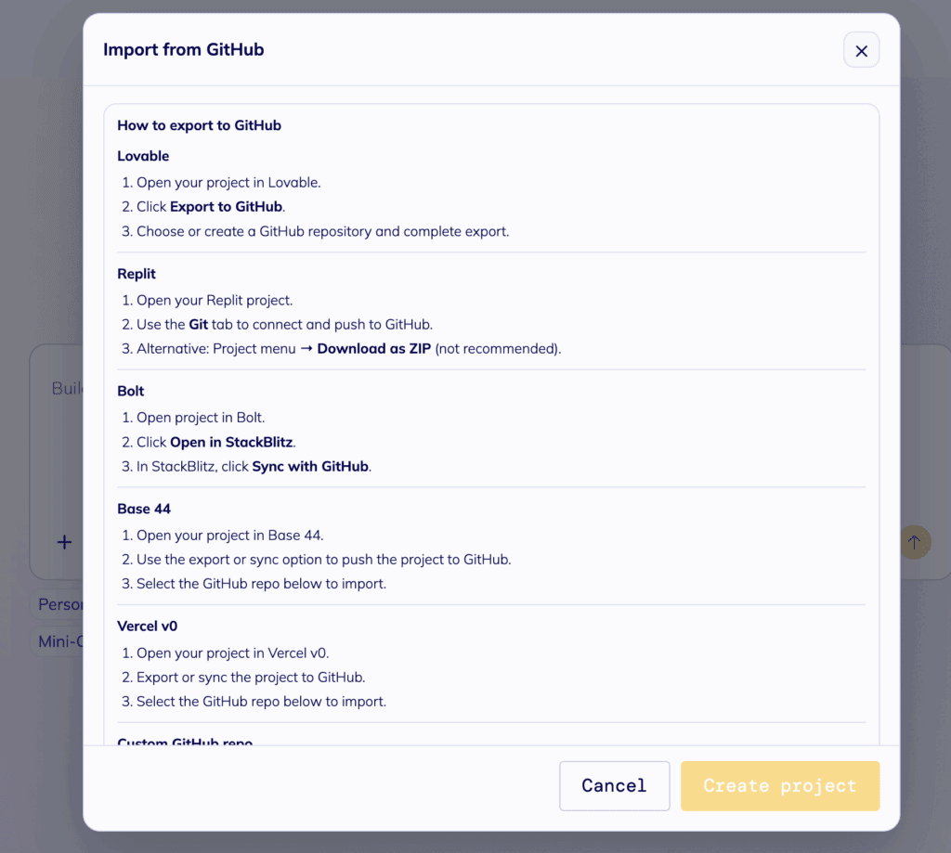Close the Import from GitHub dialog
The height and width of the screenshot is (853, 951).
coord(861,51)
